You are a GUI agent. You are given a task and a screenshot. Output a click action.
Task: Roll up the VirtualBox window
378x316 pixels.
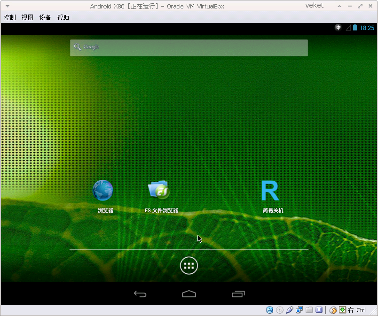[339, 6]
